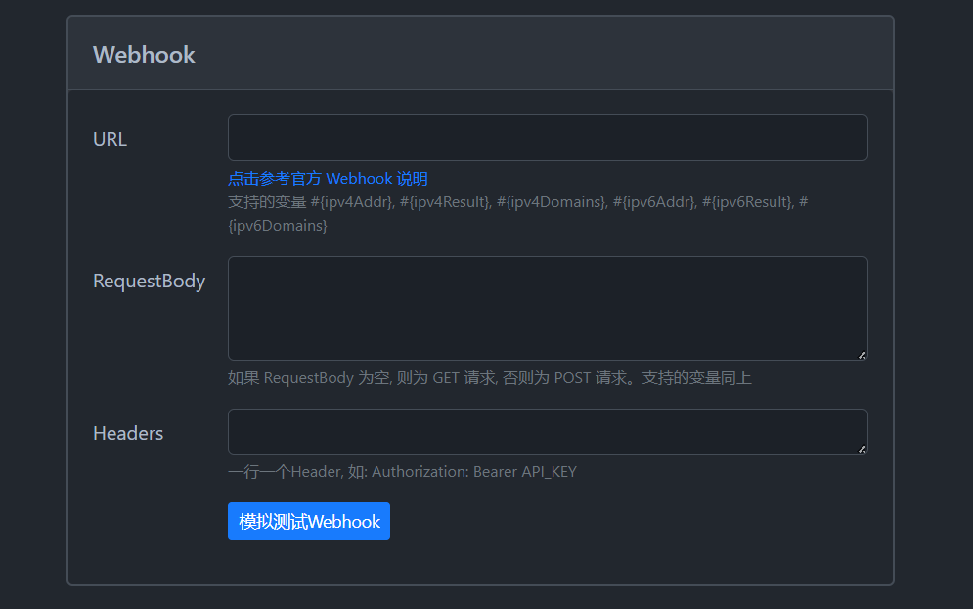
Task: Select the #{ipv4Domains} variable text
Action: pos(551,202)
